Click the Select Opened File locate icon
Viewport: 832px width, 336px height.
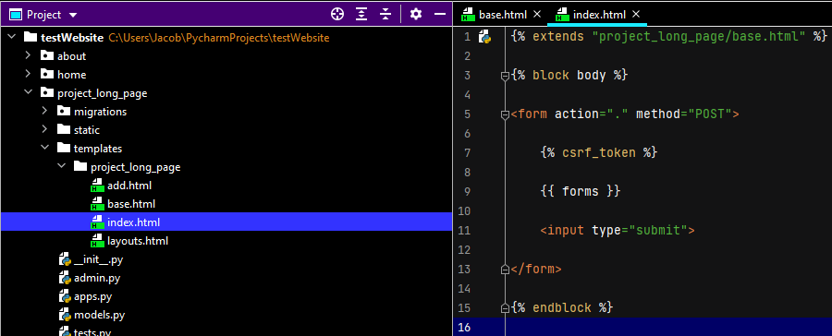336,15
